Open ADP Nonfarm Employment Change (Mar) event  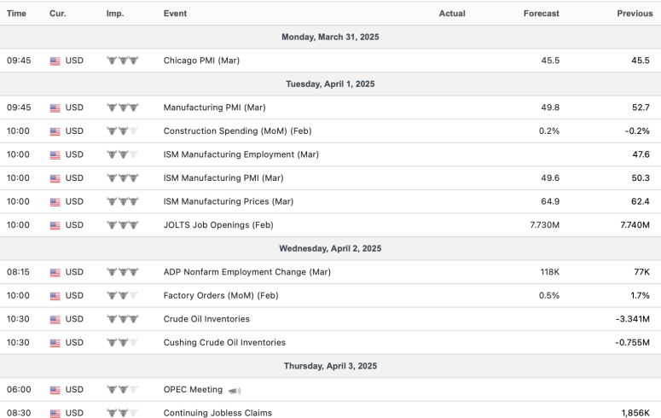pyautogui.click(x=247, y=272)
